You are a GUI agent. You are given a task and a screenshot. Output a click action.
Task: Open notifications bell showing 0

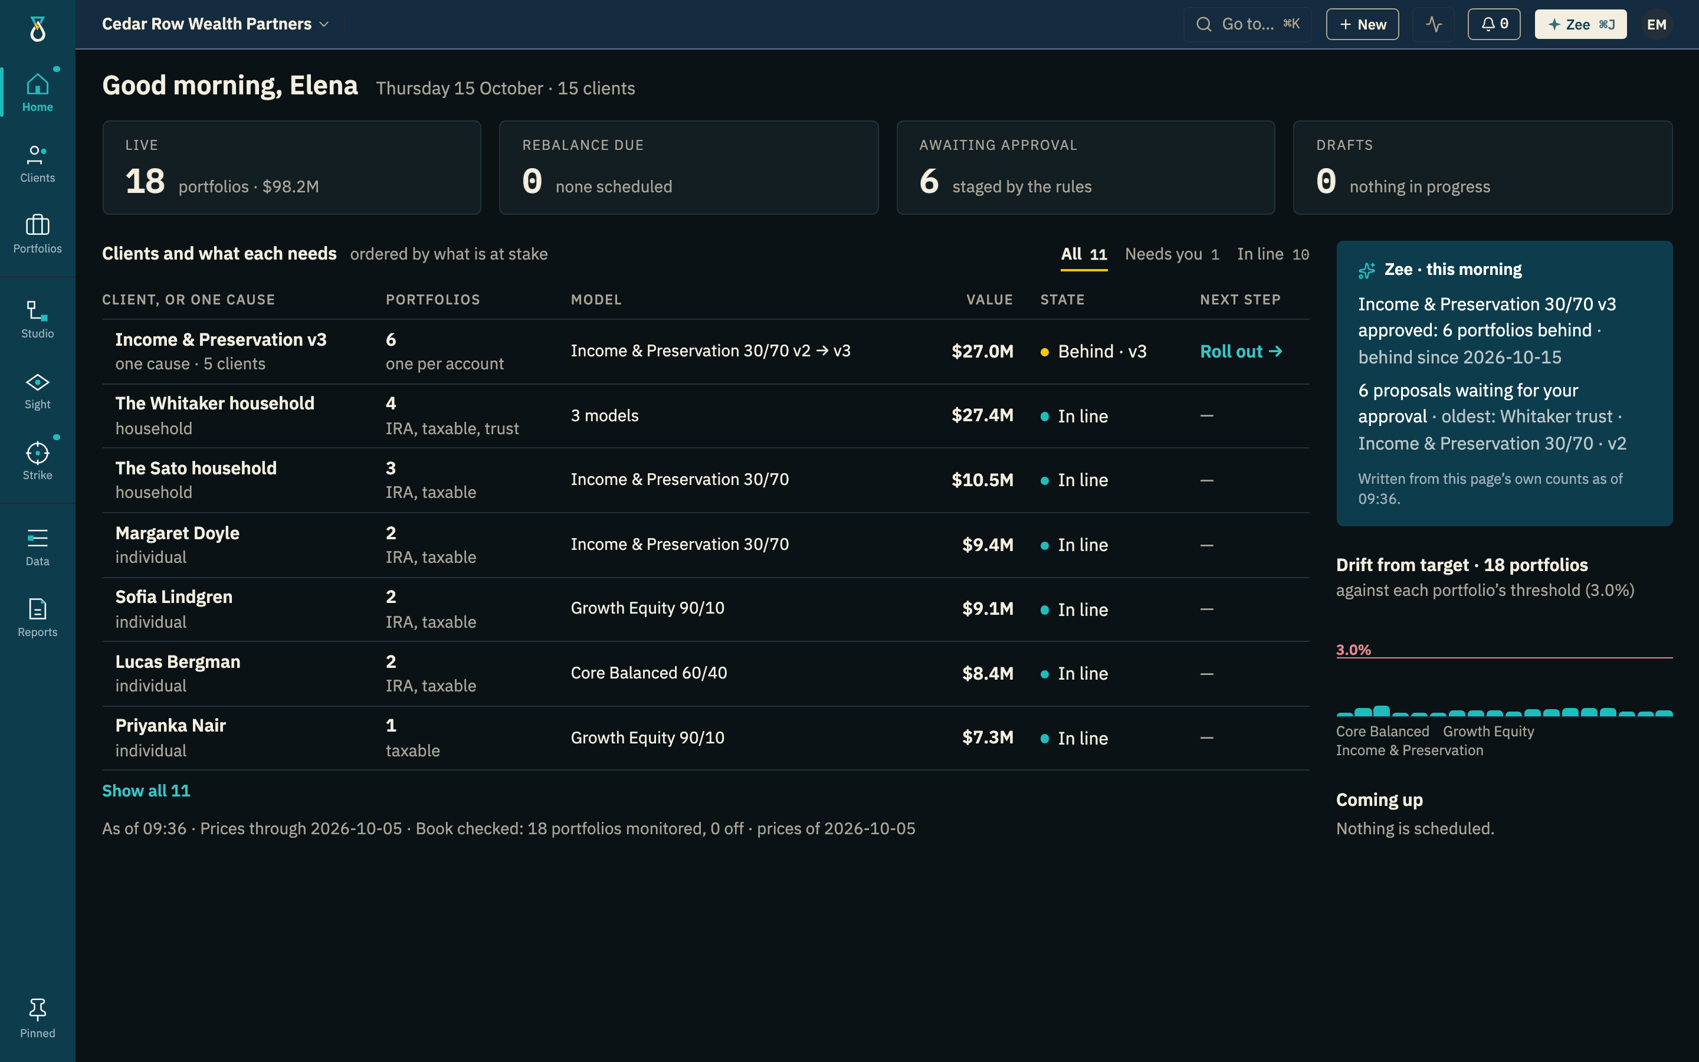pyautogui.click(x=1493, y=25)
